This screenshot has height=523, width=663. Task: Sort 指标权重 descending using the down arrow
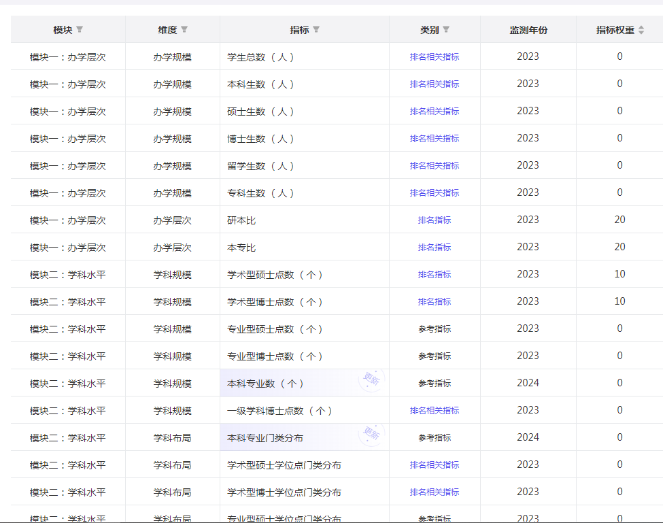641,33
